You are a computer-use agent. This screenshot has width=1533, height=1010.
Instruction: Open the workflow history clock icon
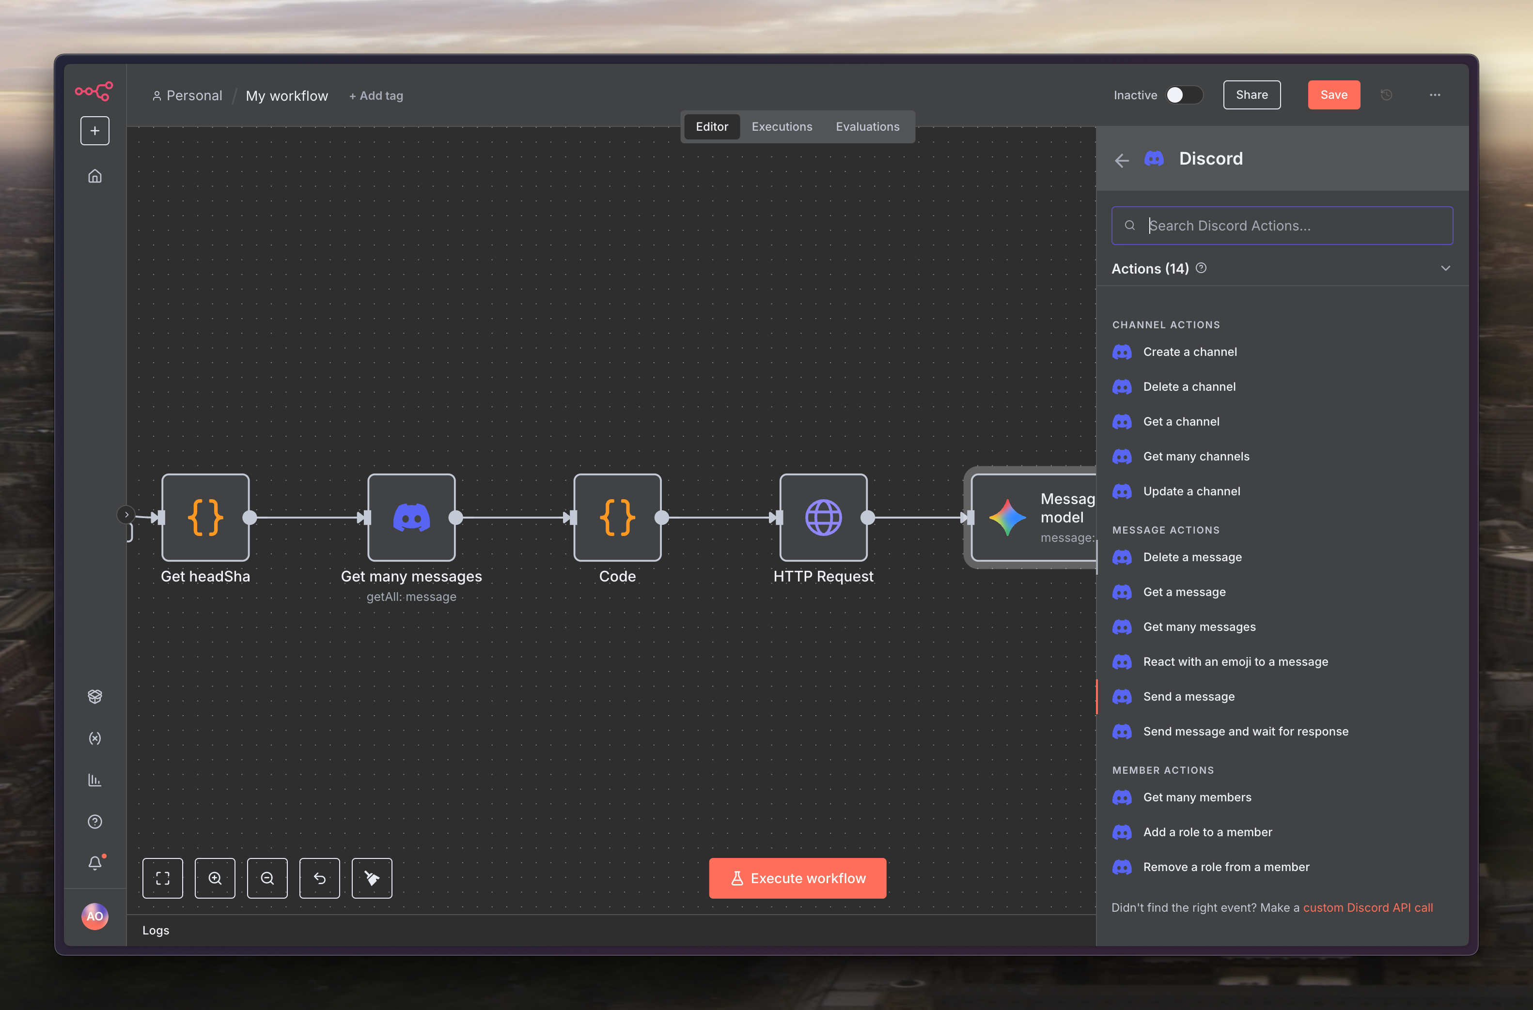click(x=1387, y=95)
